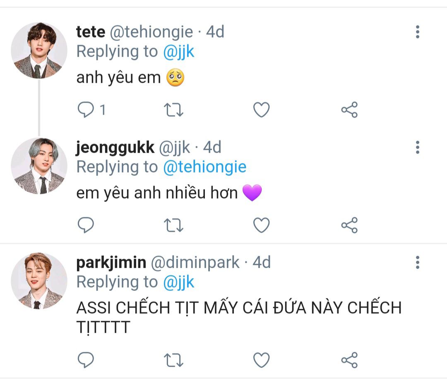This screenshot has width=447, height=379.
Task: Open @tehiongie mention in jeonggukk's reply
Action: (x=204, y=167)
